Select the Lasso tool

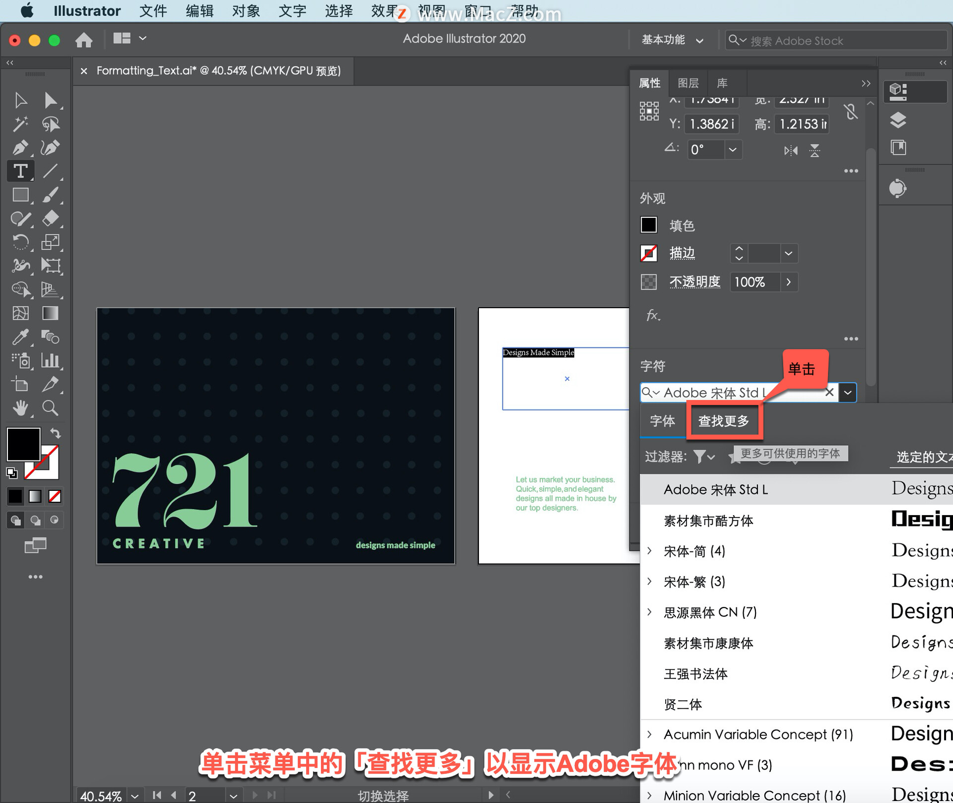point(50,124)
